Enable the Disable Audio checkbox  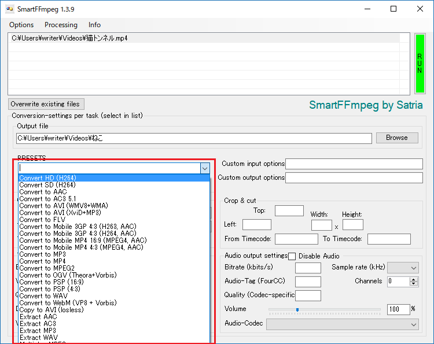click(x=292, y=256)
